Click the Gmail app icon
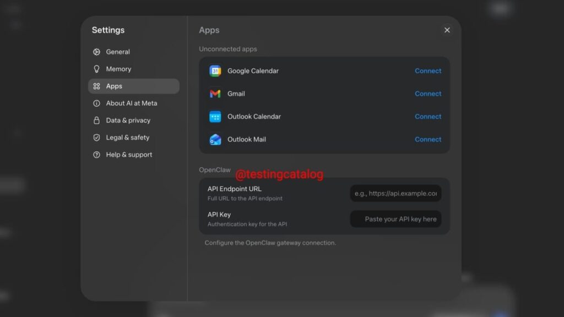564x317 pixels. click(x=215, y=94)
